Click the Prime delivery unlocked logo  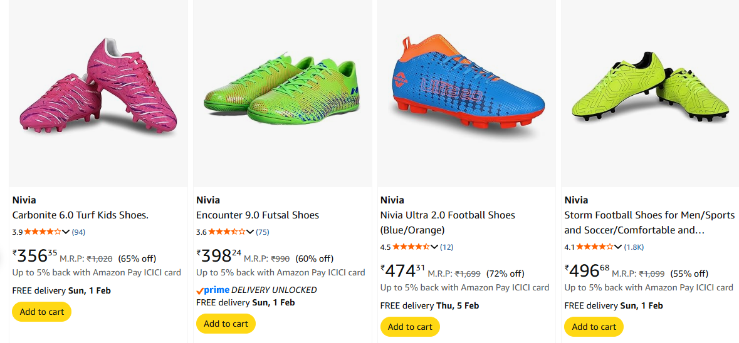212,290
